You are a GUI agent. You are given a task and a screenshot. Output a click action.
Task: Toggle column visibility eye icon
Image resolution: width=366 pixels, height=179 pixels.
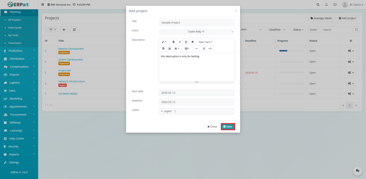click(x=64, y=30)
